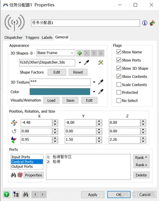The width and height of the screenshot is (159, 201).
Task: Click Rank v to move port down
Action: (x=141, y=165)
